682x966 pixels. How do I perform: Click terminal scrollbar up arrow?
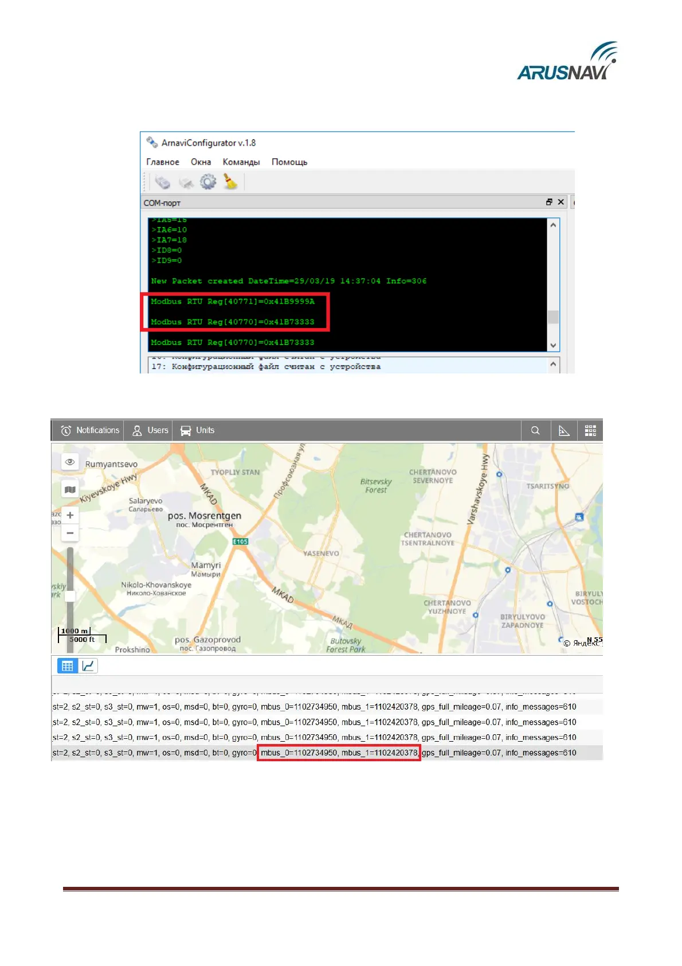pos(553,225)
